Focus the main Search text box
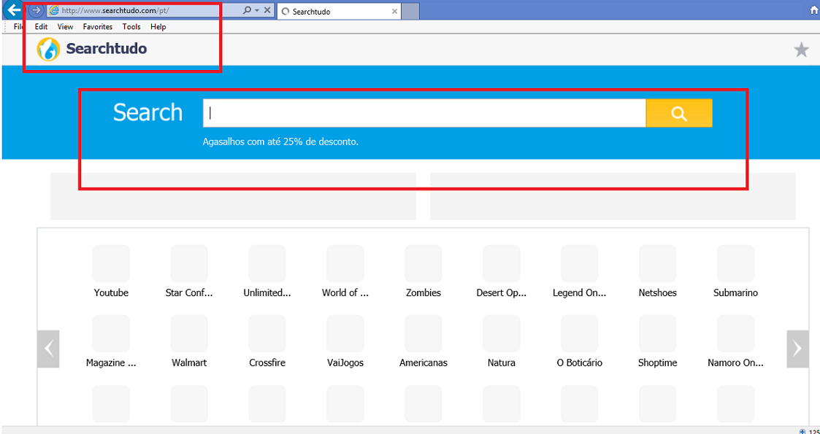The width and height of the screenshot is (820, 434). 424,113
